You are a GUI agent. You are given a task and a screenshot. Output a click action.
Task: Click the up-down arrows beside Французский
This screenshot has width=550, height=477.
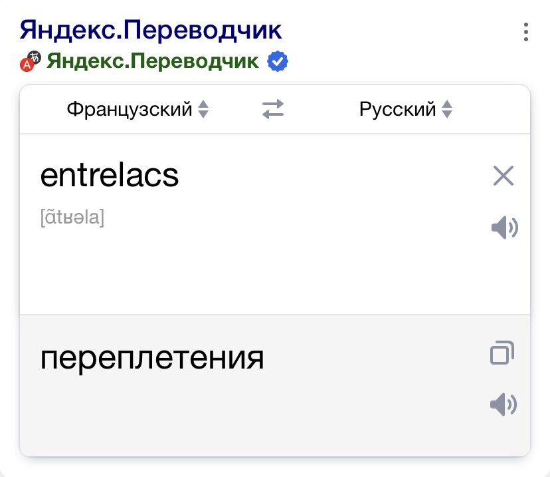pos(203,109)
